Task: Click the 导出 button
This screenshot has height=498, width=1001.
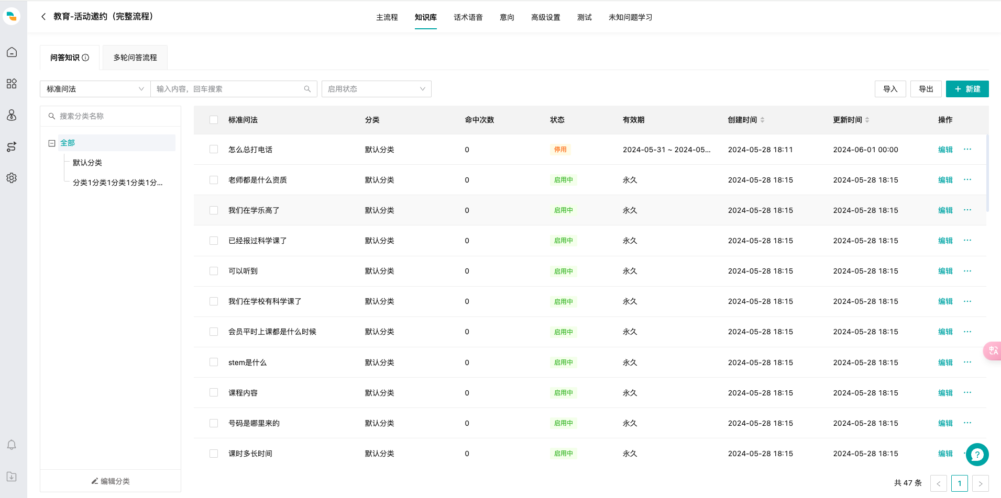Action: click(926, 89)
